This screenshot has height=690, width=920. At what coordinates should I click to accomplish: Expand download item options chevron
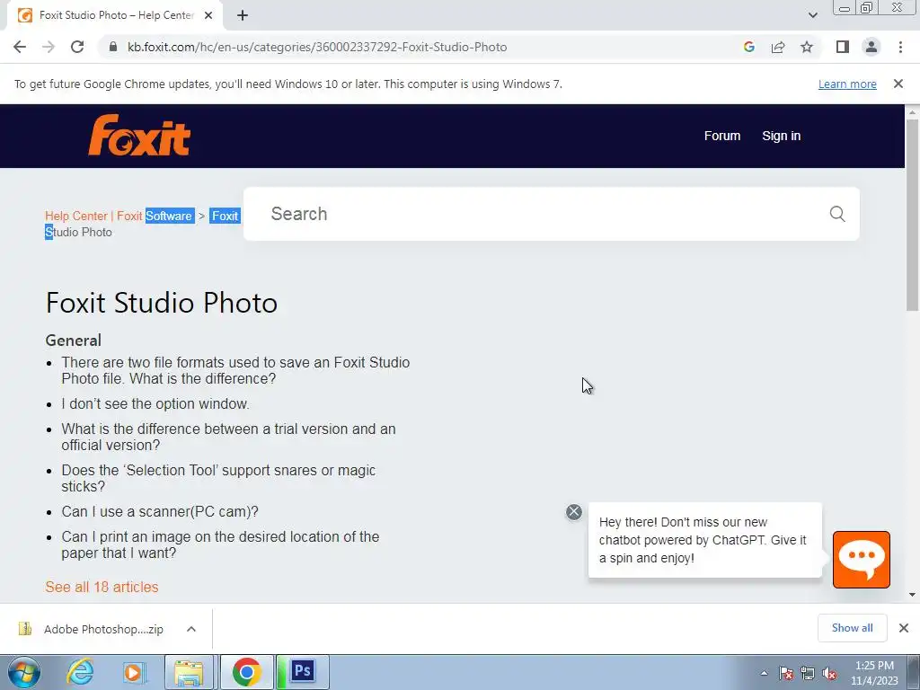click(191, 629)
